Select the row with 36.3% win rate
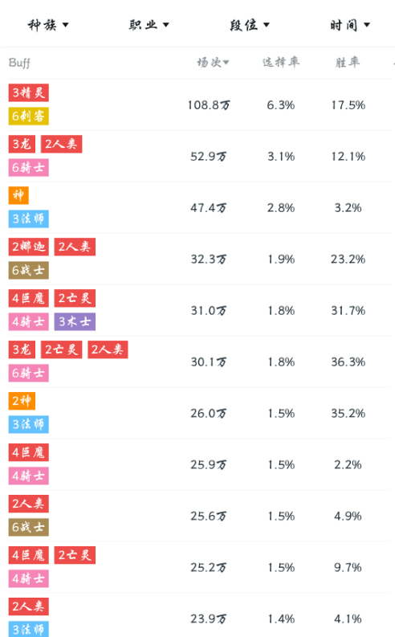Image resolution: width=395 pixels, height=637 pixels. 199,361
